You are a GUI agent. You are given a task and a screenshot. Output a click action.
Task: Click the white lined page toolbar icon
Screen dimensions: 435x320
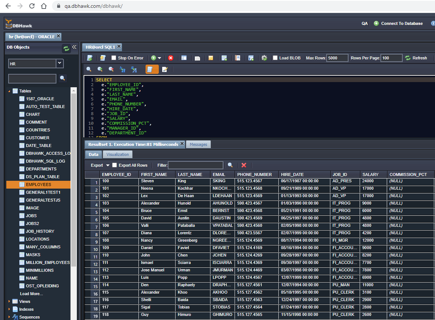(x=197, y=58)
